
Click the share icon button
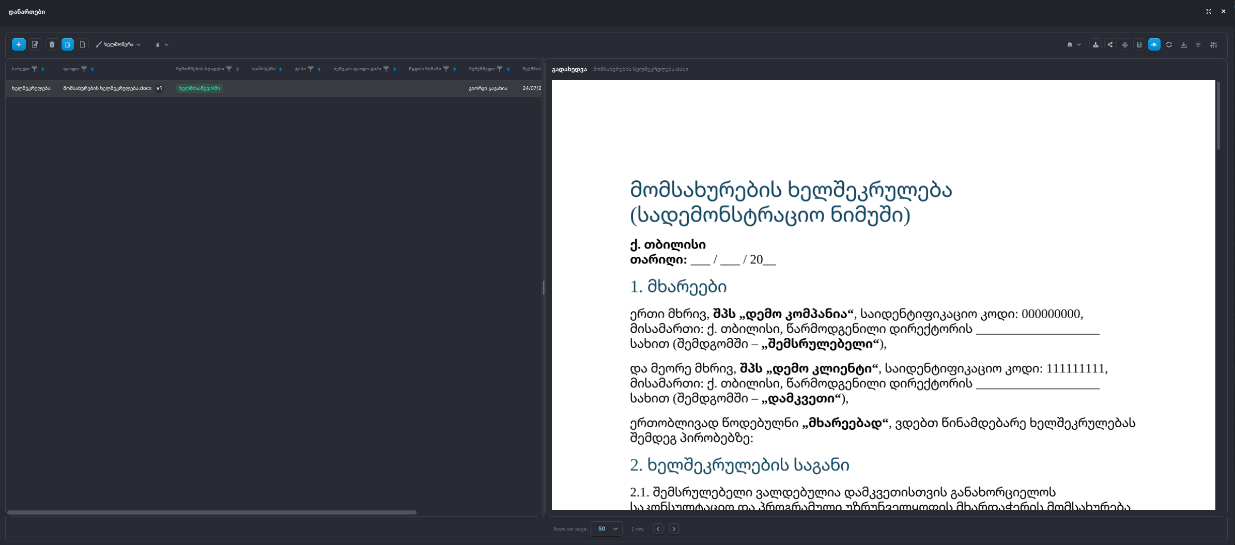1110,44
